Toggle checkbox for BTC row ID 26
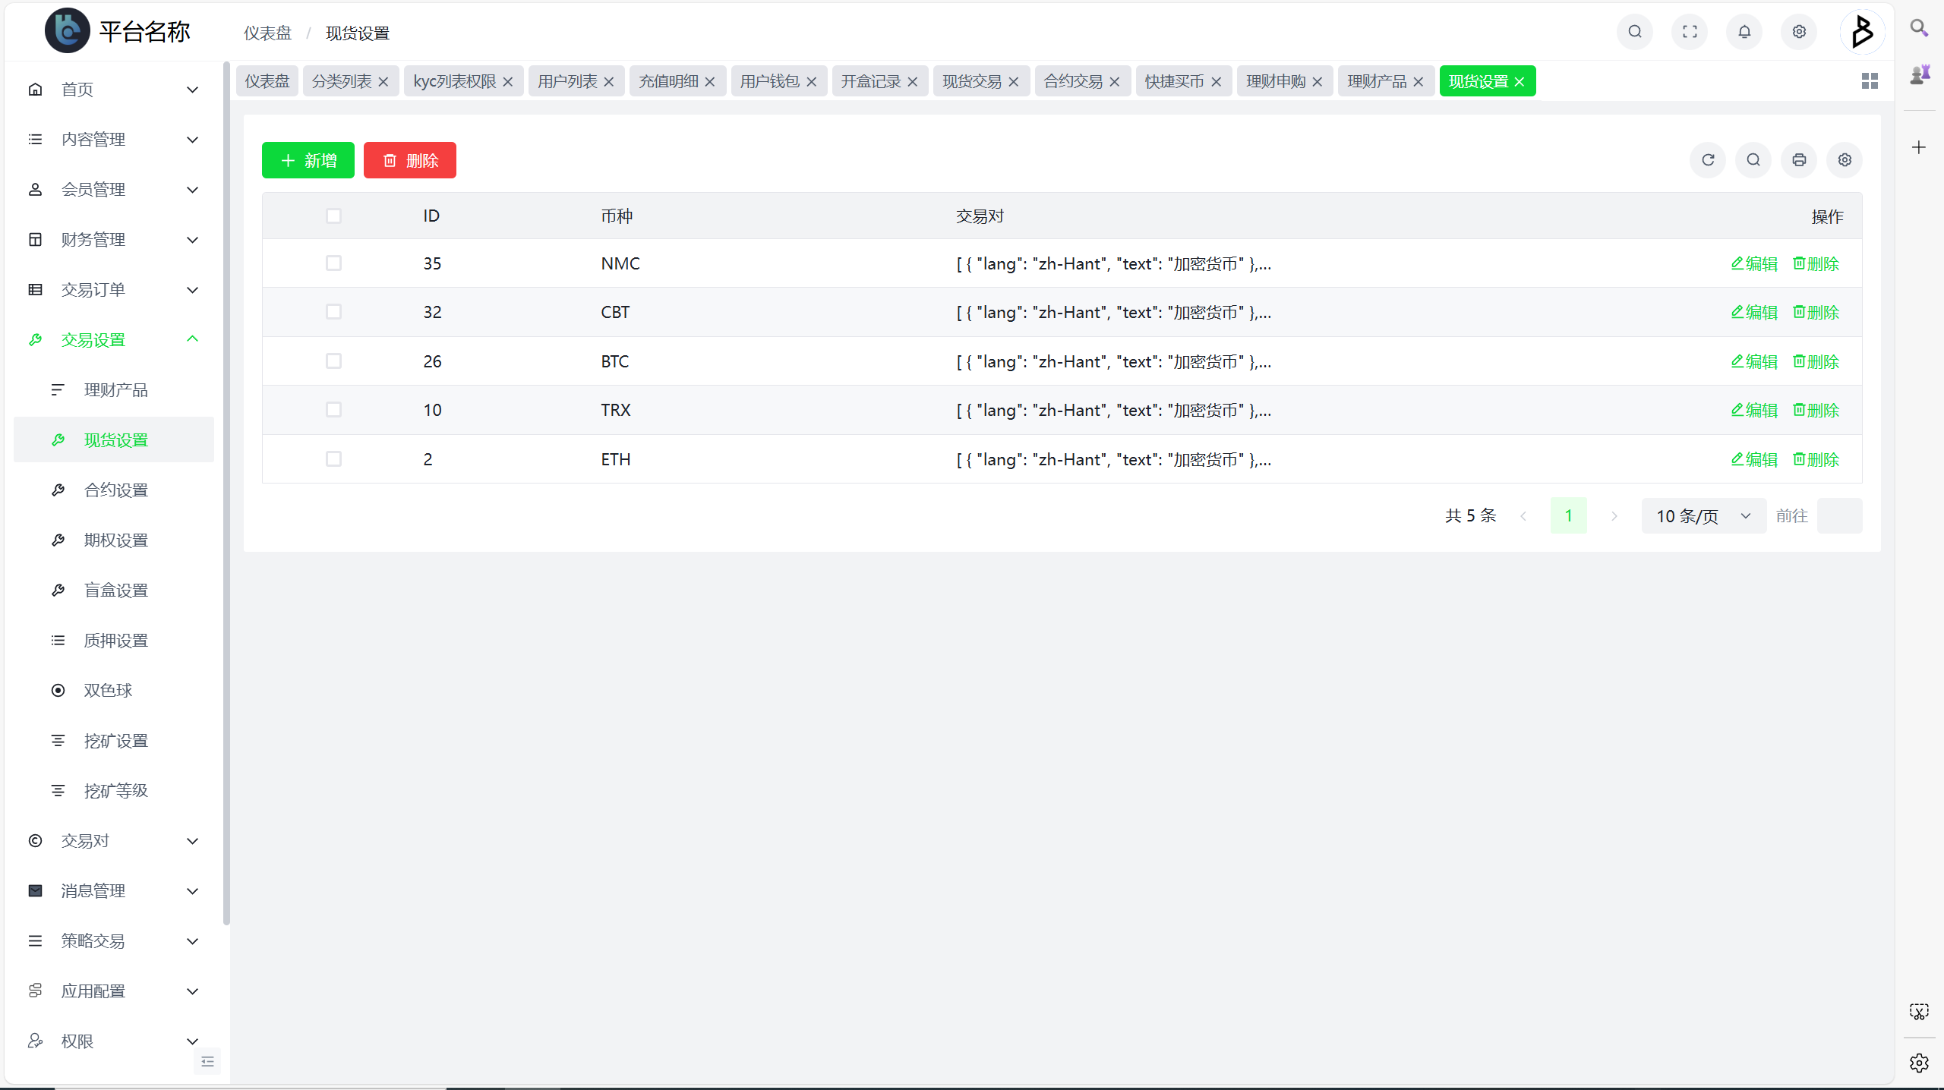 334,361
